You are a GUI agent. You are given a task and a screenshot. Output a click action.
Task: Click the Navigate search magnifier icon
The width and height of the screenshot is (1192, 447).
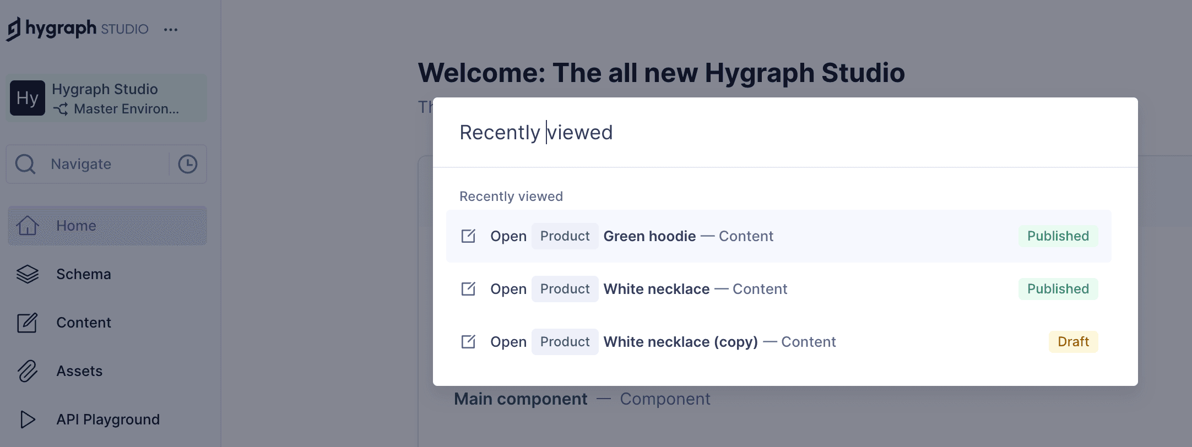click(25, 164)
